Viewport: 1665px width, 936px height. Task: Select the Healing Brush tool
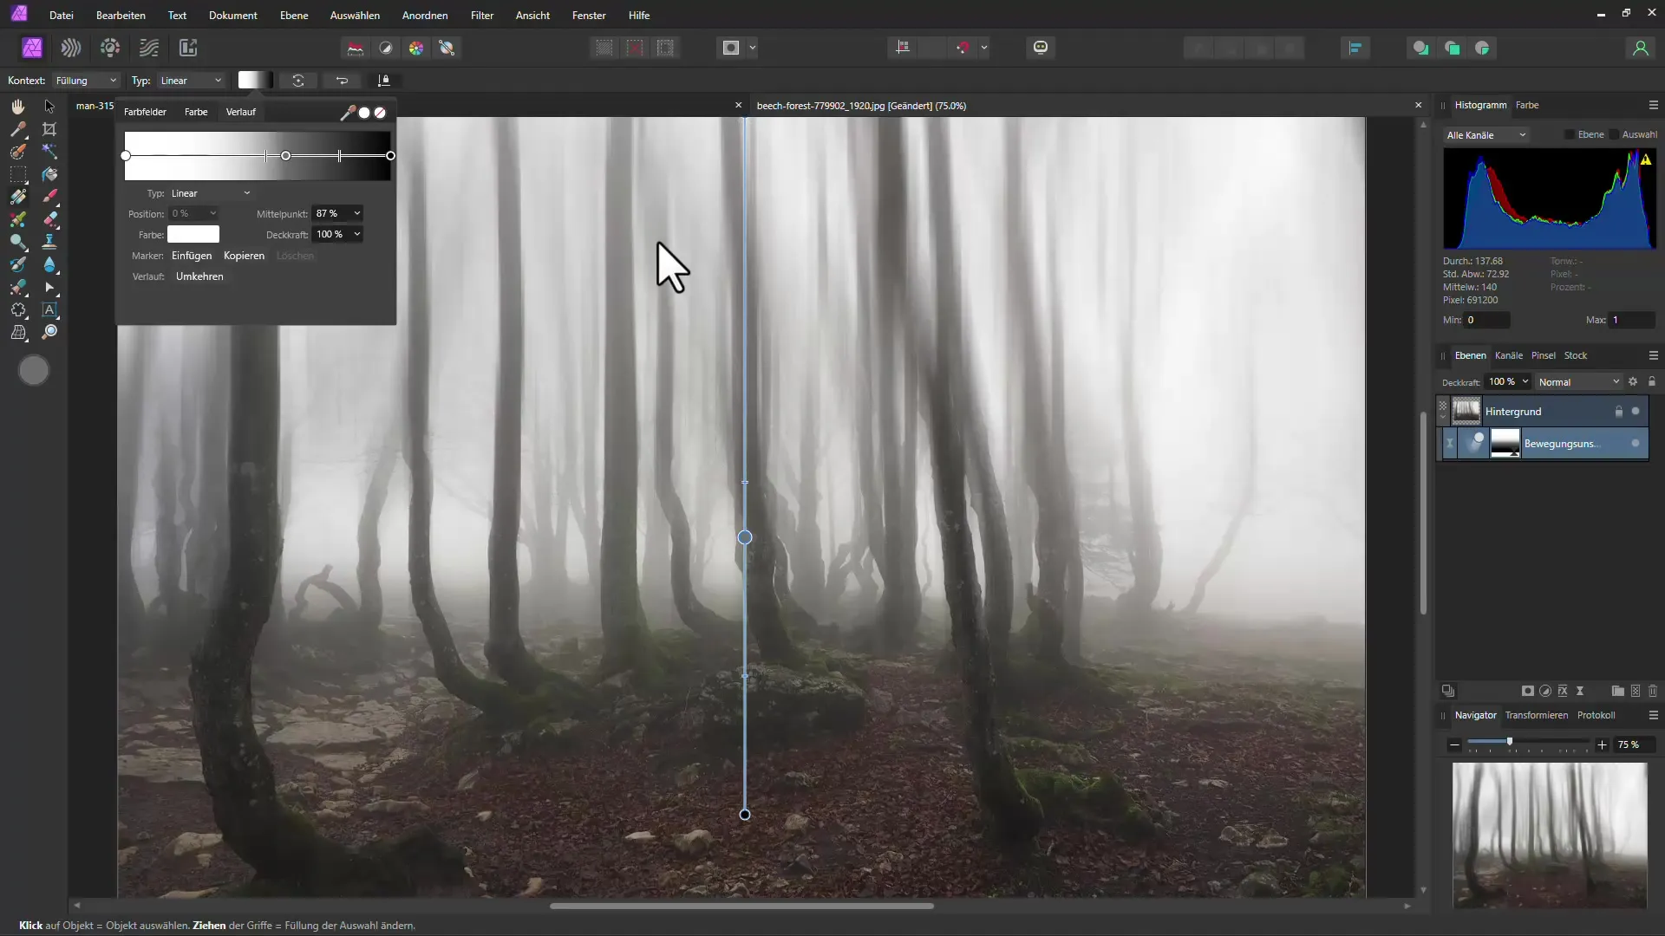click(x=49, y=218)
